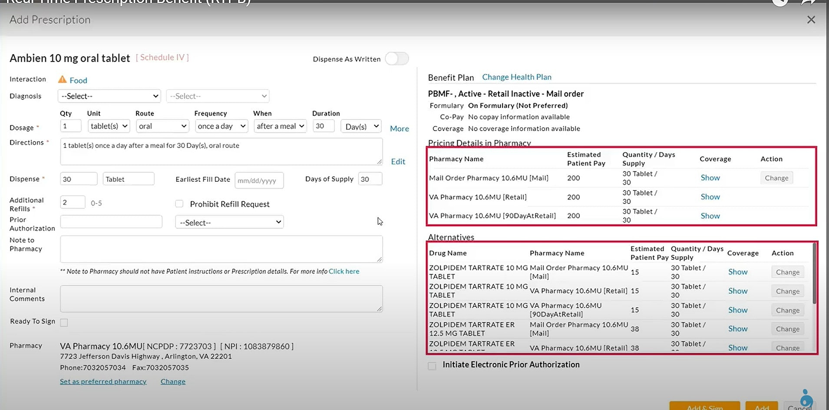This screenshot has height=410, width=829.
Task: Click the Add & Sign button
Action: point(704,407)
